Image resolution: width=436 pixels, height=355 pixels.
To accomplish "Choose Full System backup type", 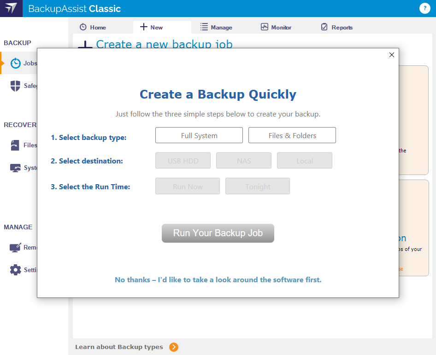I will tap(199, 135).
